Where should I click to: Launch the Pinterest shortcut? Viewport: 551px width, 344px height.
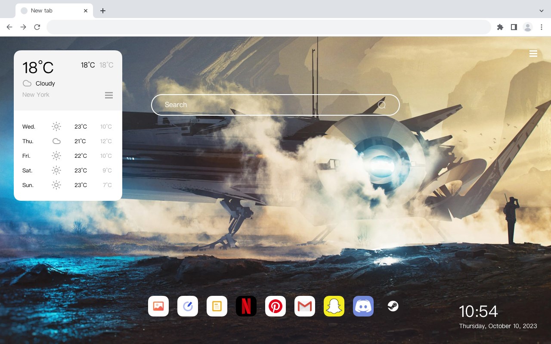pyautogui.click(x=275, y=306)
